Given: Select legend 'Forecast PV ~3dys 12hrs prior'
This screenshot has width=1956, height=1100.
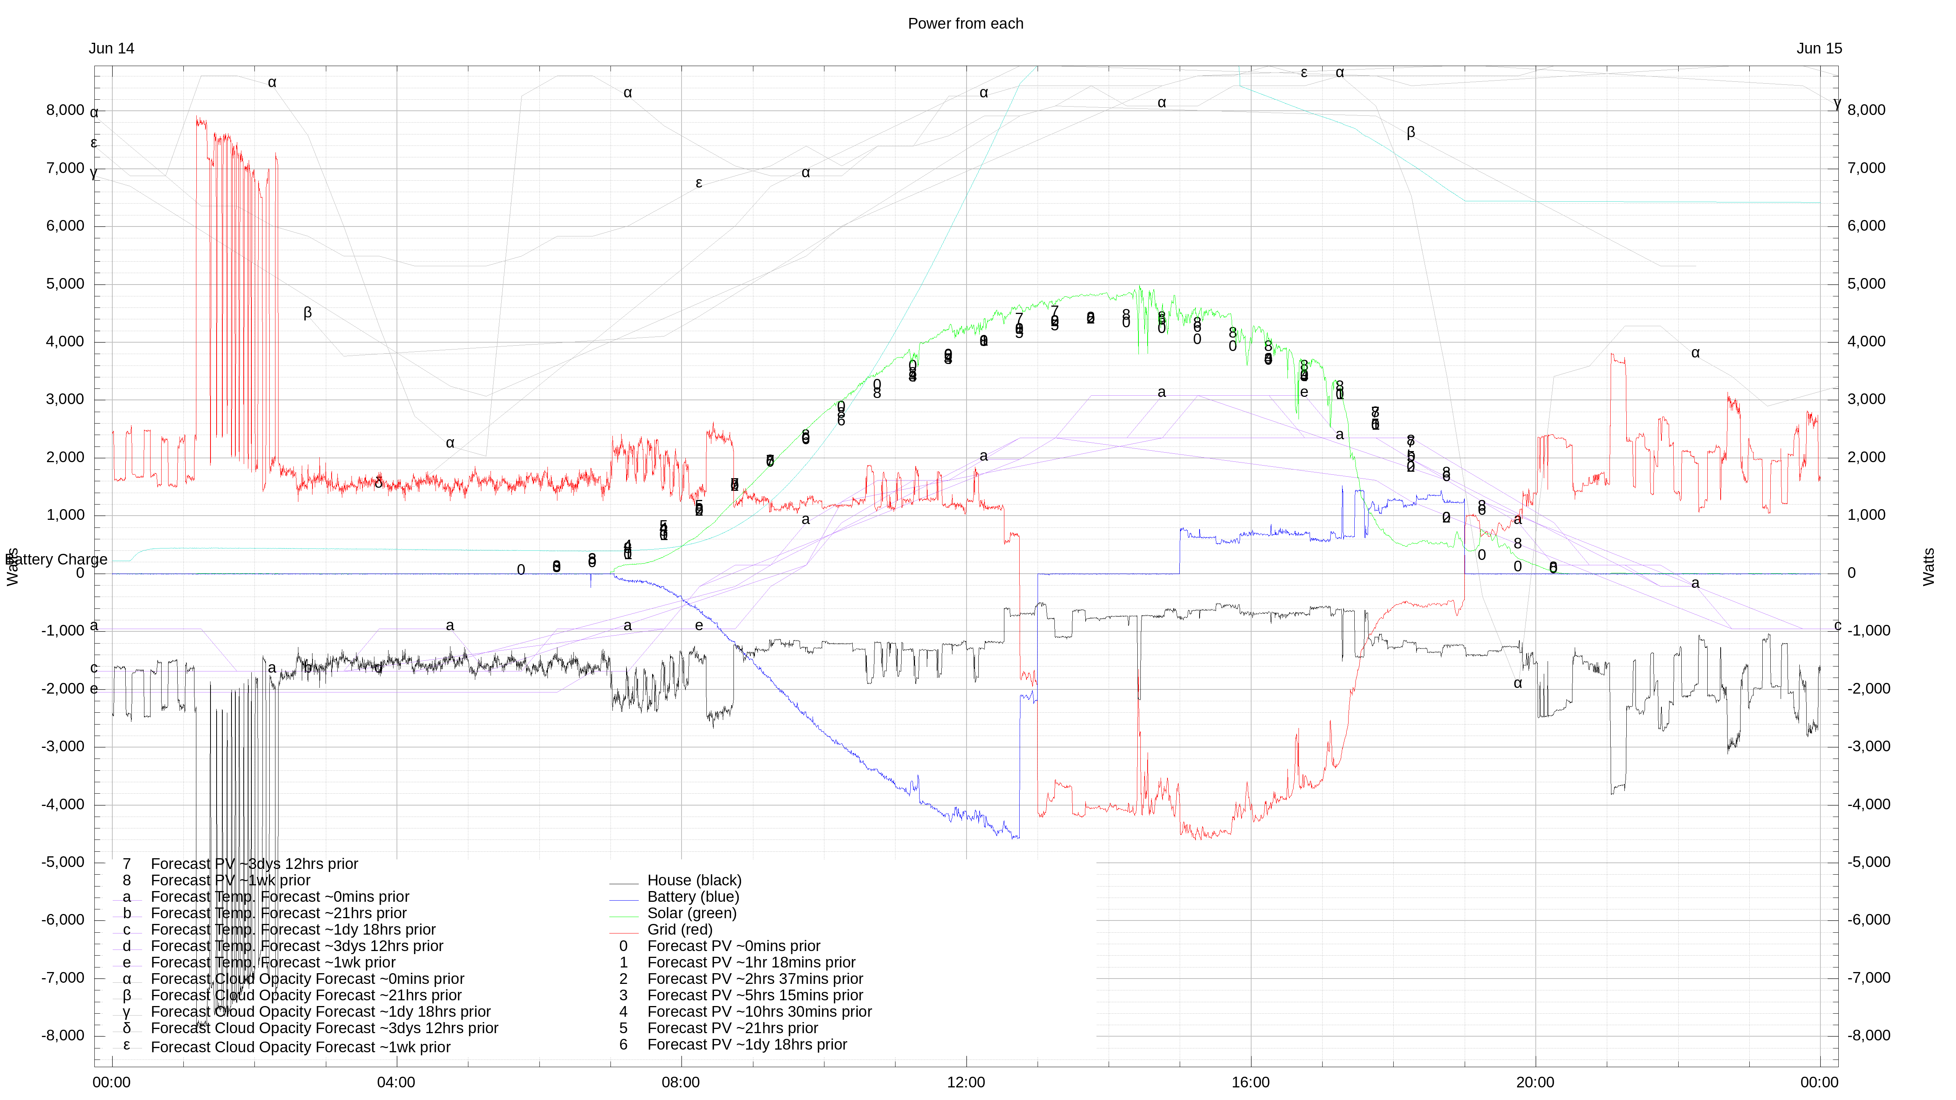Looking at the screenshot, I should click(254, 864).
